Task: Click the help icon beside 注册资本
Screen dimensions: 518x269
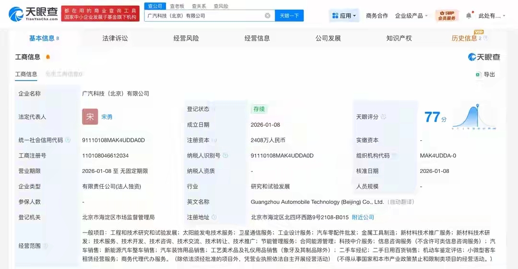Action: (214, 140)
